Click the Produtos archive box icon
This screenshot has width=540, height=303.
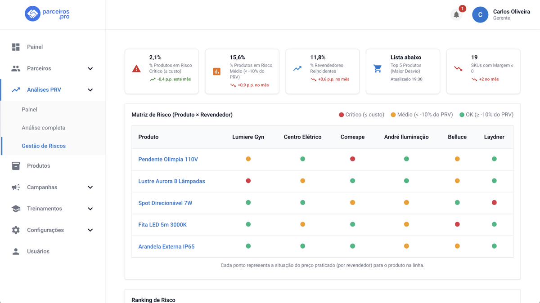pos(16,166)
